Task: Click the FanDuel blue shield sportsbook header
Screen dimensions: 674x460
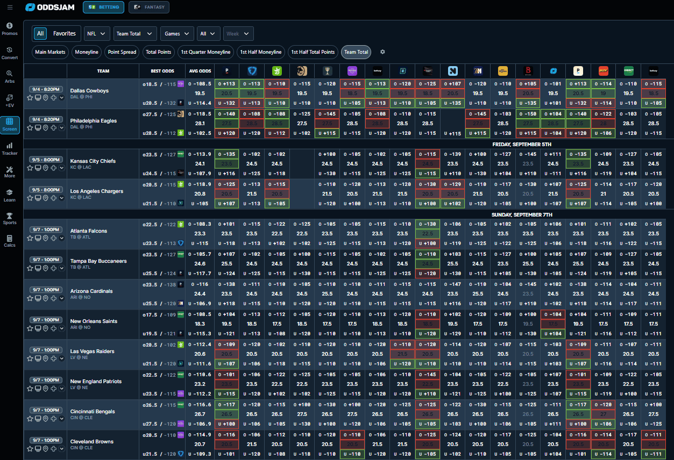Action: [252, 71]
